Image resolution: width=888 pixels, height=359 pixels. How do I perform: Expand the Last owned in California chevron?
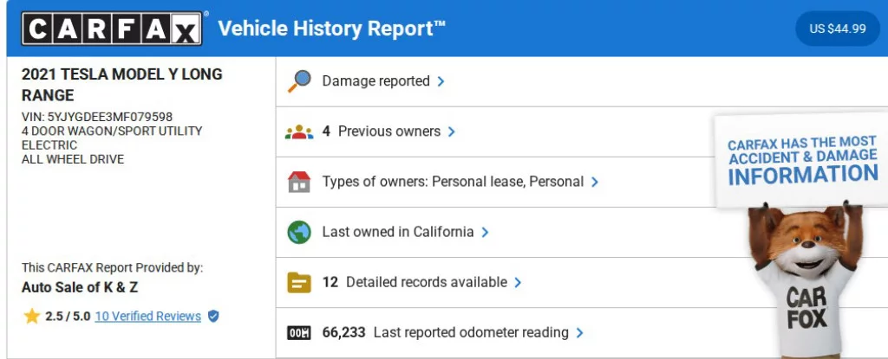click(x=485, y=233)
